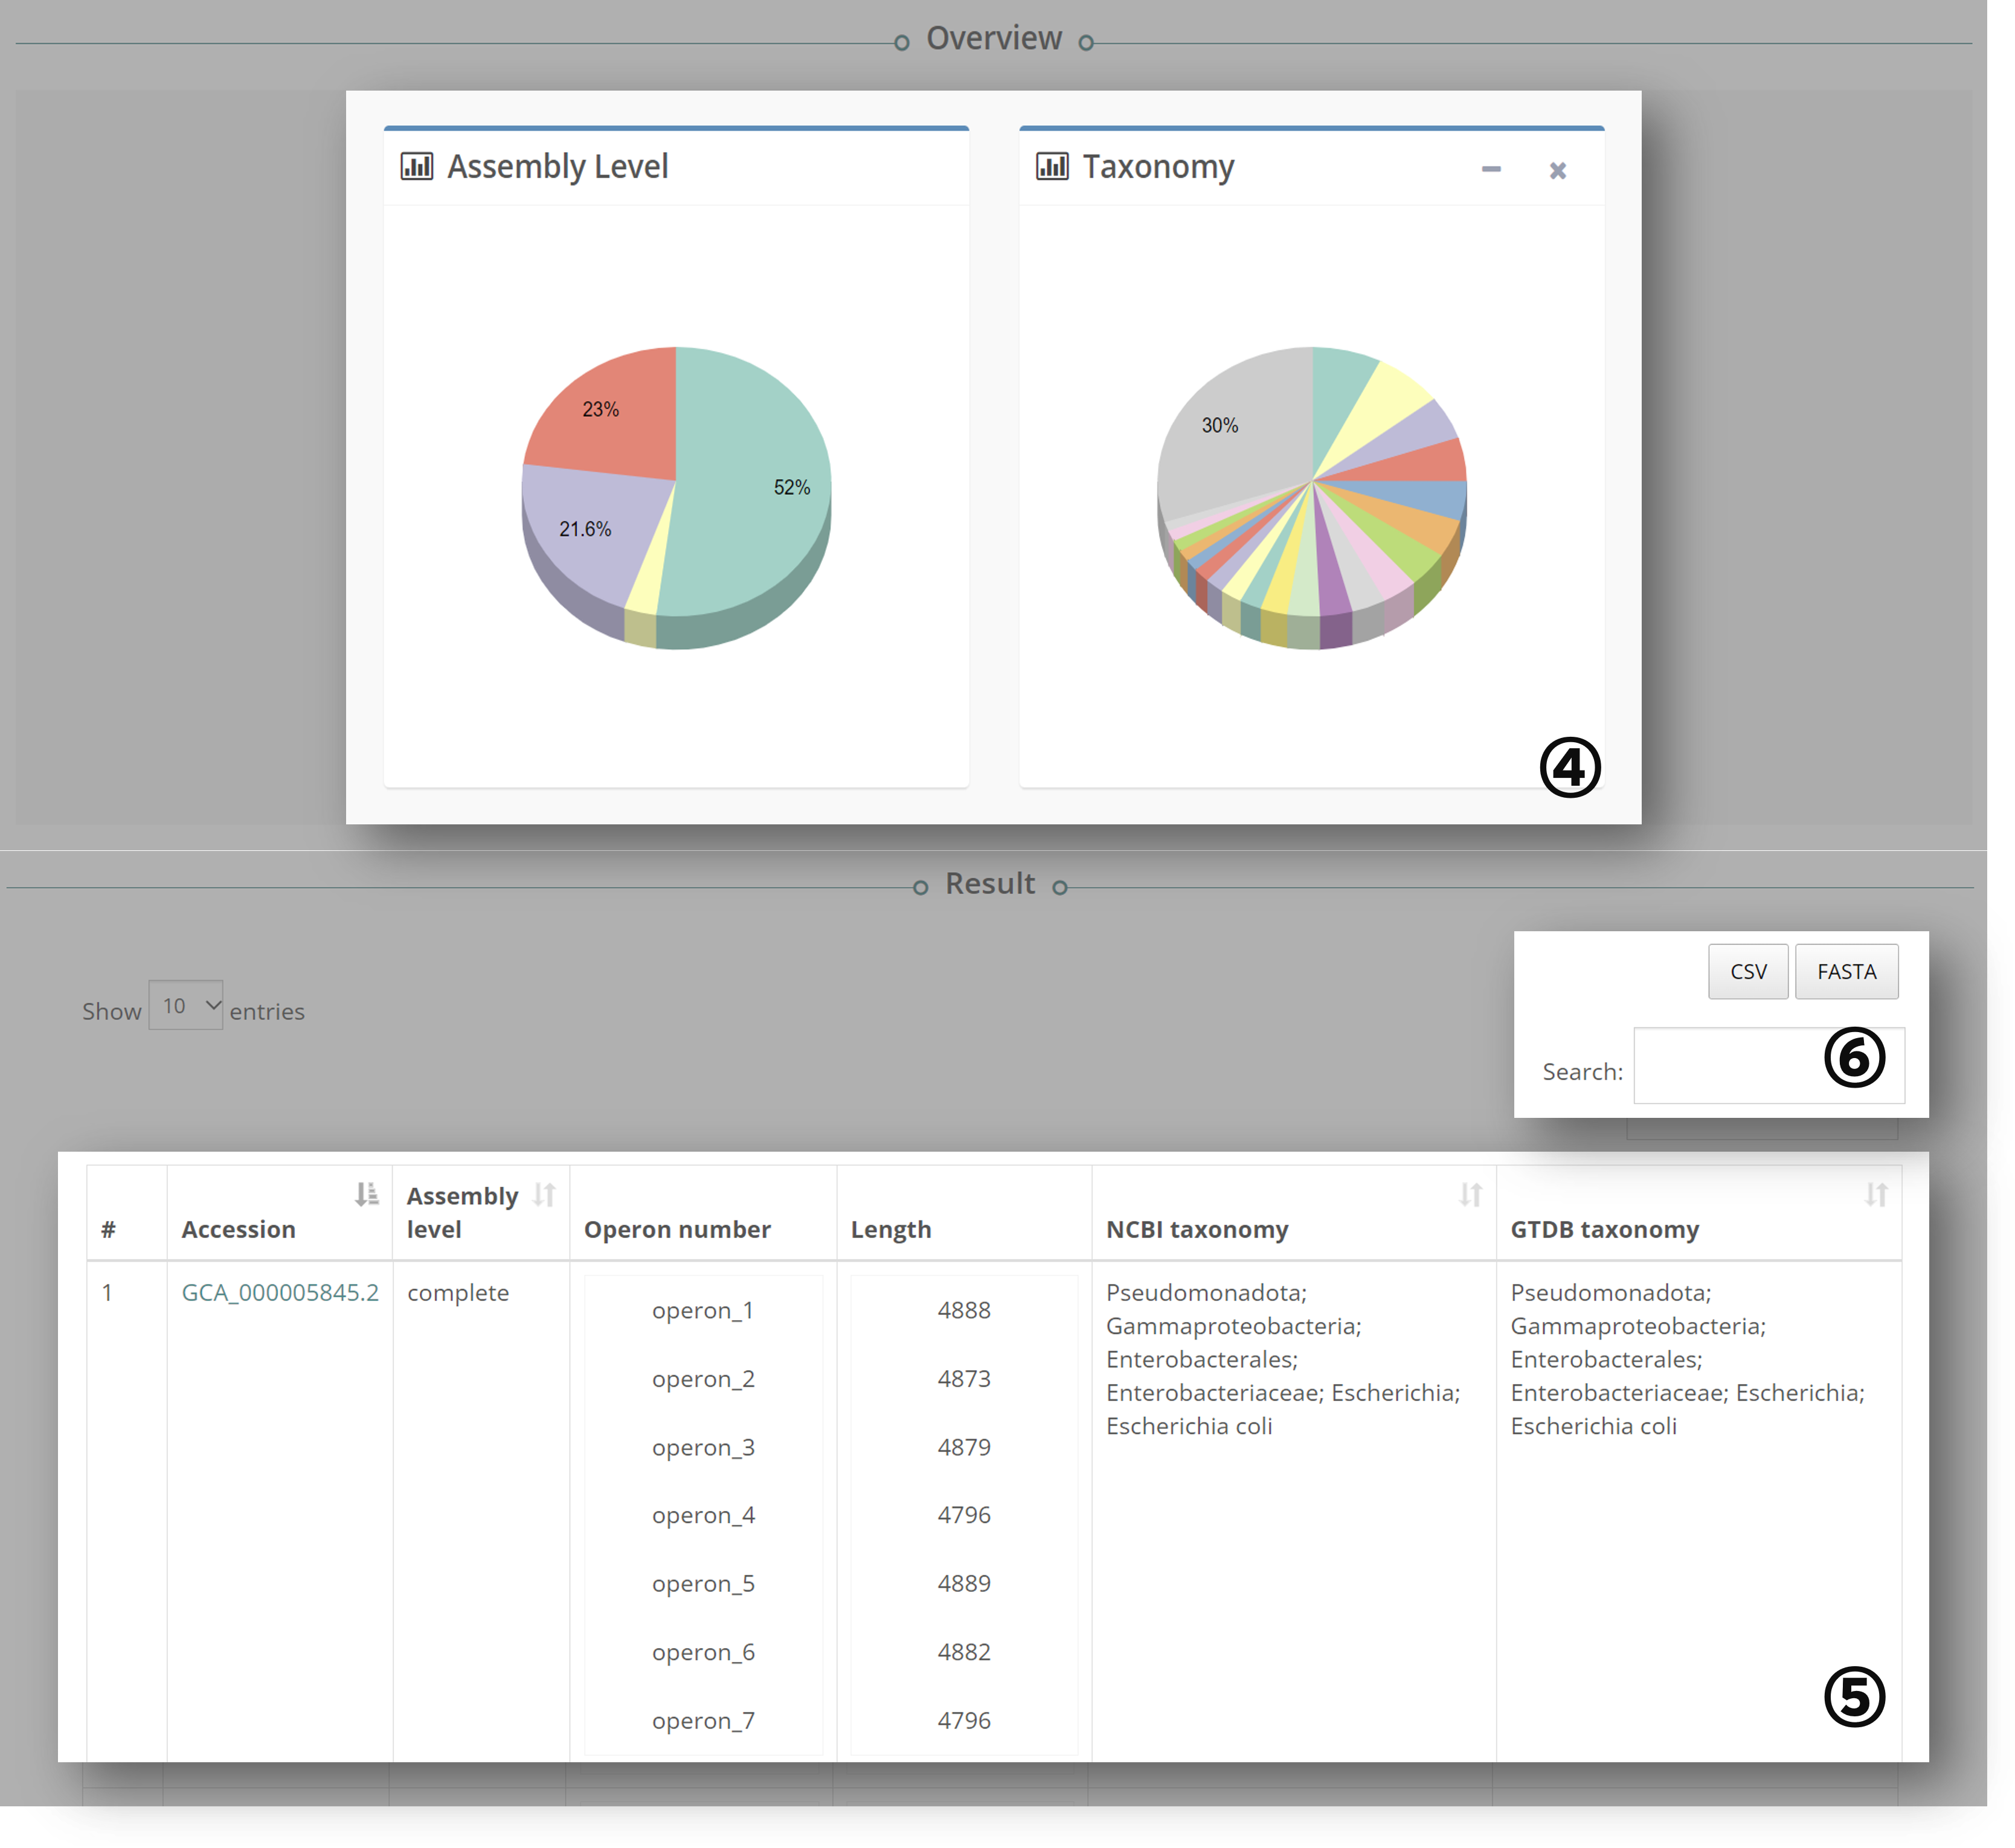Sort by NCBI taxonomy column arrows
Image resolution: width=2015 pixels, height=1848 pixels.
1470,1195
